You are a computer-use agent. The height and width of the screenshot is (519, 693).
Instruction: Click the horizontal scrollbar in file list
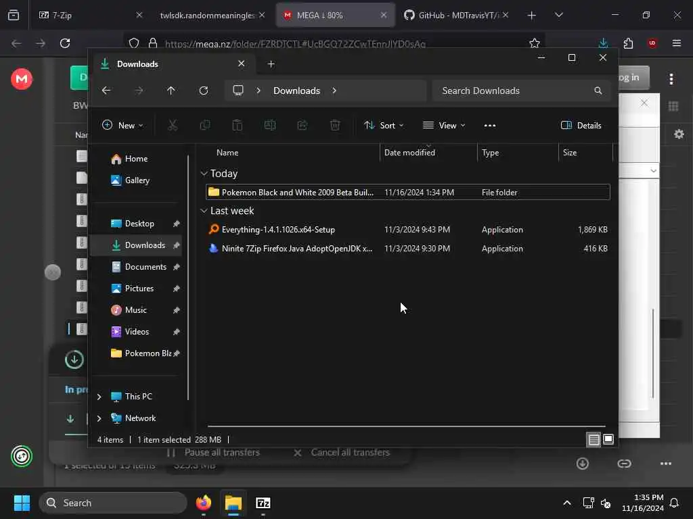pos(406,426)
